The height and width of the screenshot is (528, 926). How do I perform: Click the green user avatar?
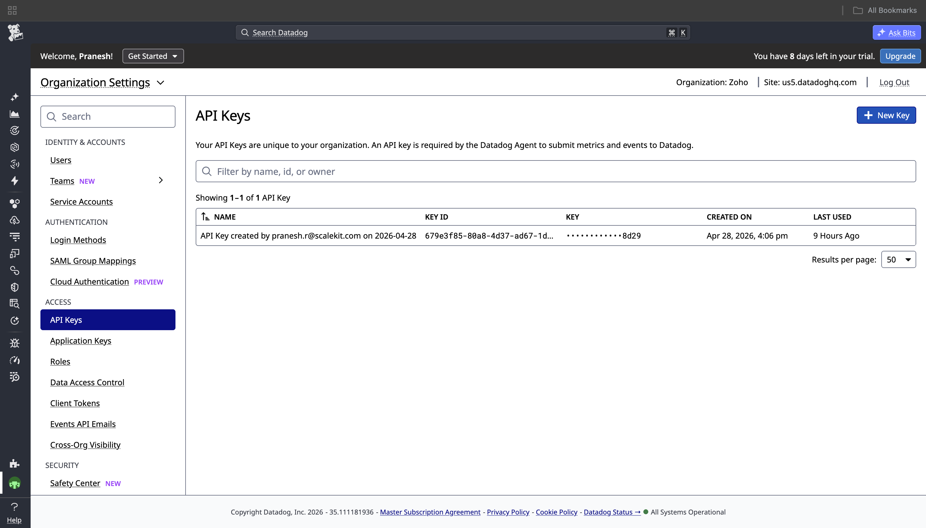pos(14,483)
